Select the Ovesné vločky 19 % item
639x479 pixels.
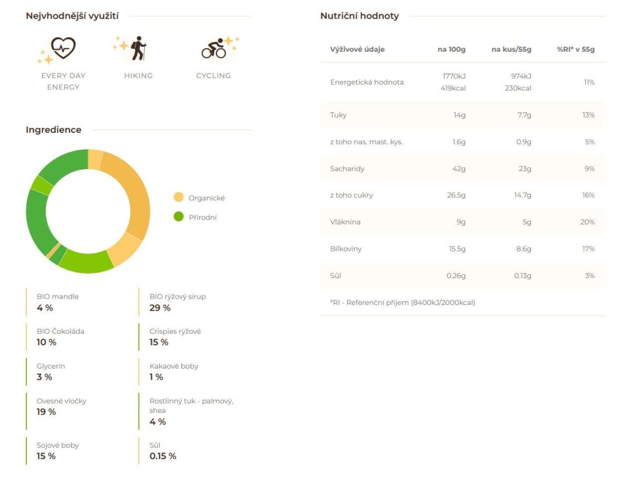61,407
